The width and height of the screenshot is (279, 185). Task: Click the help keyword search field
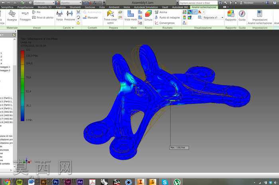coord(198,3)
